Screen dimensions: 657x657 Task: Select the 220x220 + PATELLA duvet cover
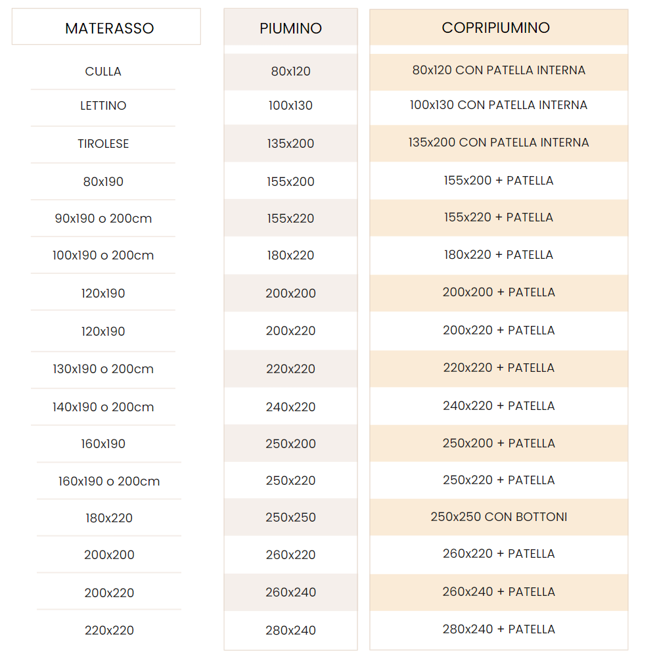point(499,368)
